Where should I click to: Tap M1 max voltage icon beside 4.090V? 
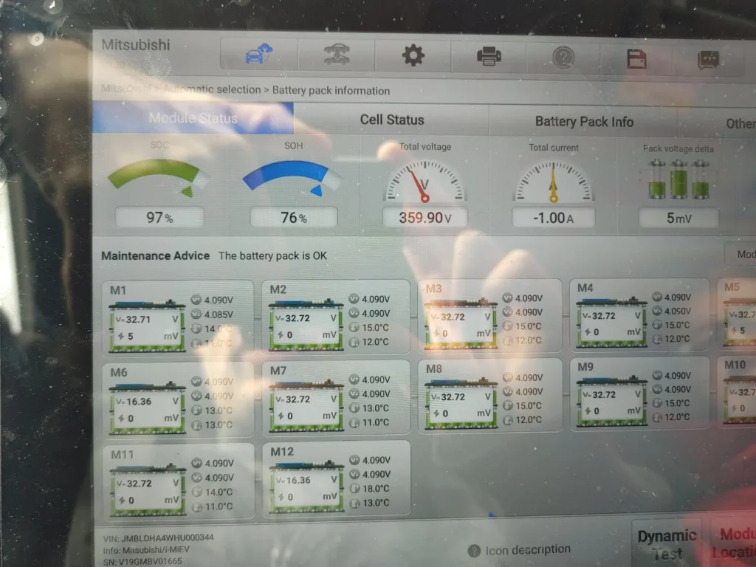196,300
